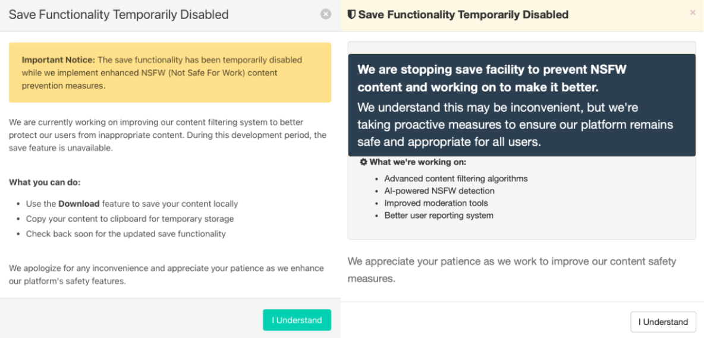Click the bold Download word in the list
704x338 pixels.
pyautogui.click(x=78, y=204)
